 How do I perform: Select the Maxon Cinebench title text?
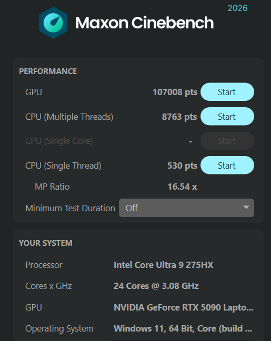(144, 23)
